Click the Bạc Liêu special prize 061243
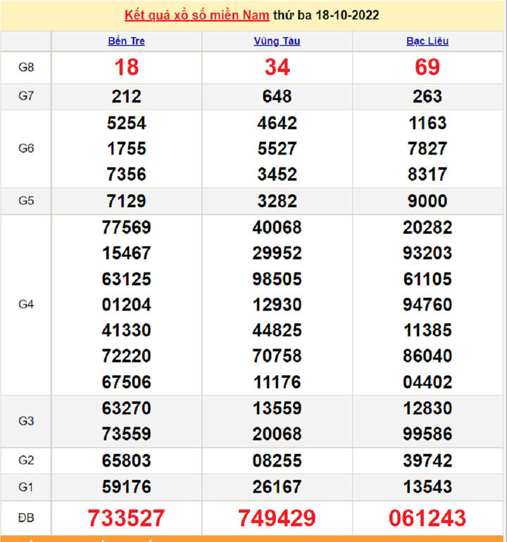Viewport: 507px width, 542px height. click(x=427, y=519)
